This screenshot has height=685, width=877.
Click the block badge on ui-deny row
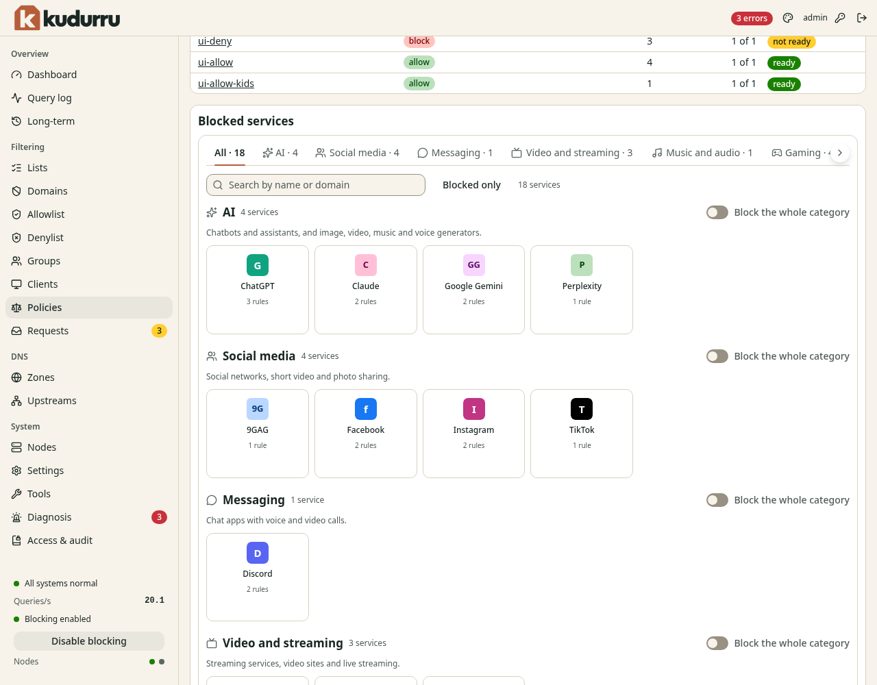(x=419, y=41)
